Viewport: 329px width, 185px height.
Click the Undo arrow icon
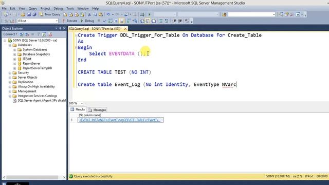click(x=108, y=14)
